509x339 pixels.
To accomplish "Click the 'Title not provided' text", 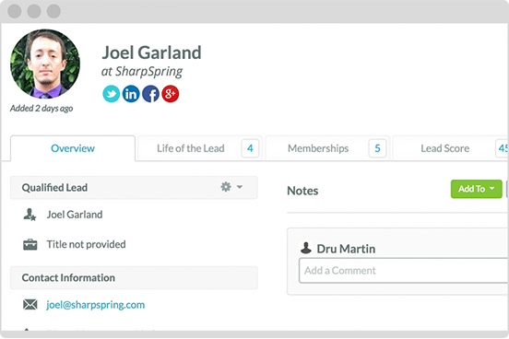I will (x=86, y=244).
